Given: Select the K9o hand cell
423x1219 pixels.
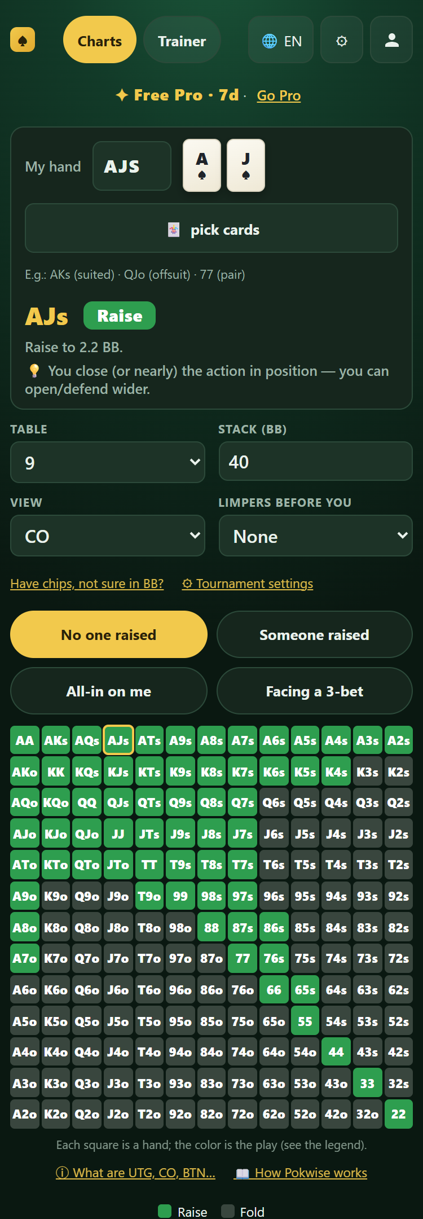Looking at the screenshot, I should (x=56, y=896).
